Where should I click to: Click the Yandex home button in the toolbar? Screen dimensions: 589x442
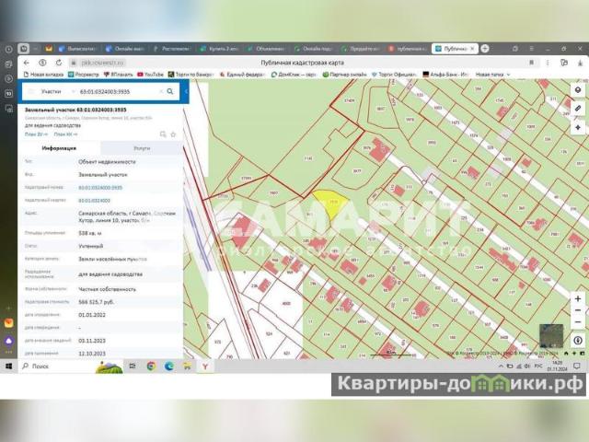(42, 63)
